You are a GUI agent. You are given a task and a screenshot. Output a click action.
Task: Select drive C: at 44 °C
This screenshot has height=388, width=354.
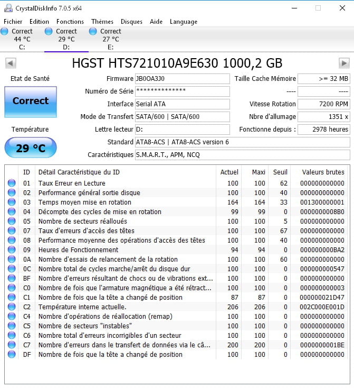tap(22, 39)
